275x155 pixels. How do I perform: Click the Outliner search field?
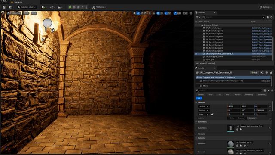tap(234, 17)
